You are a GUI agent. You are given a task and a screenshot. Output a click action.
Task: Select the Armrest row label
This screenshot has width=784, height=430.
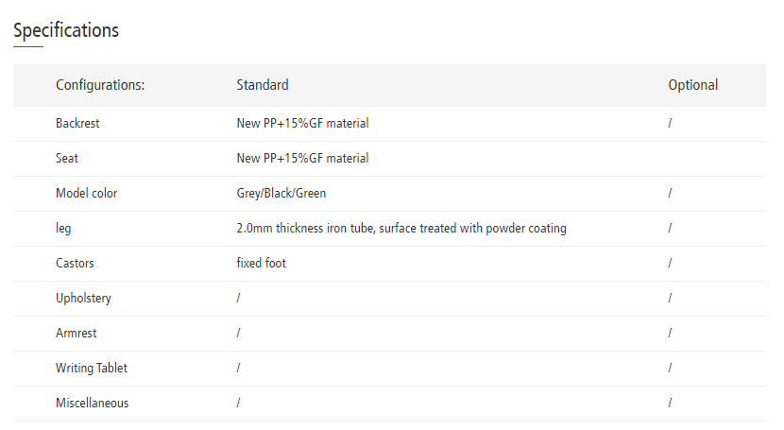77,334
